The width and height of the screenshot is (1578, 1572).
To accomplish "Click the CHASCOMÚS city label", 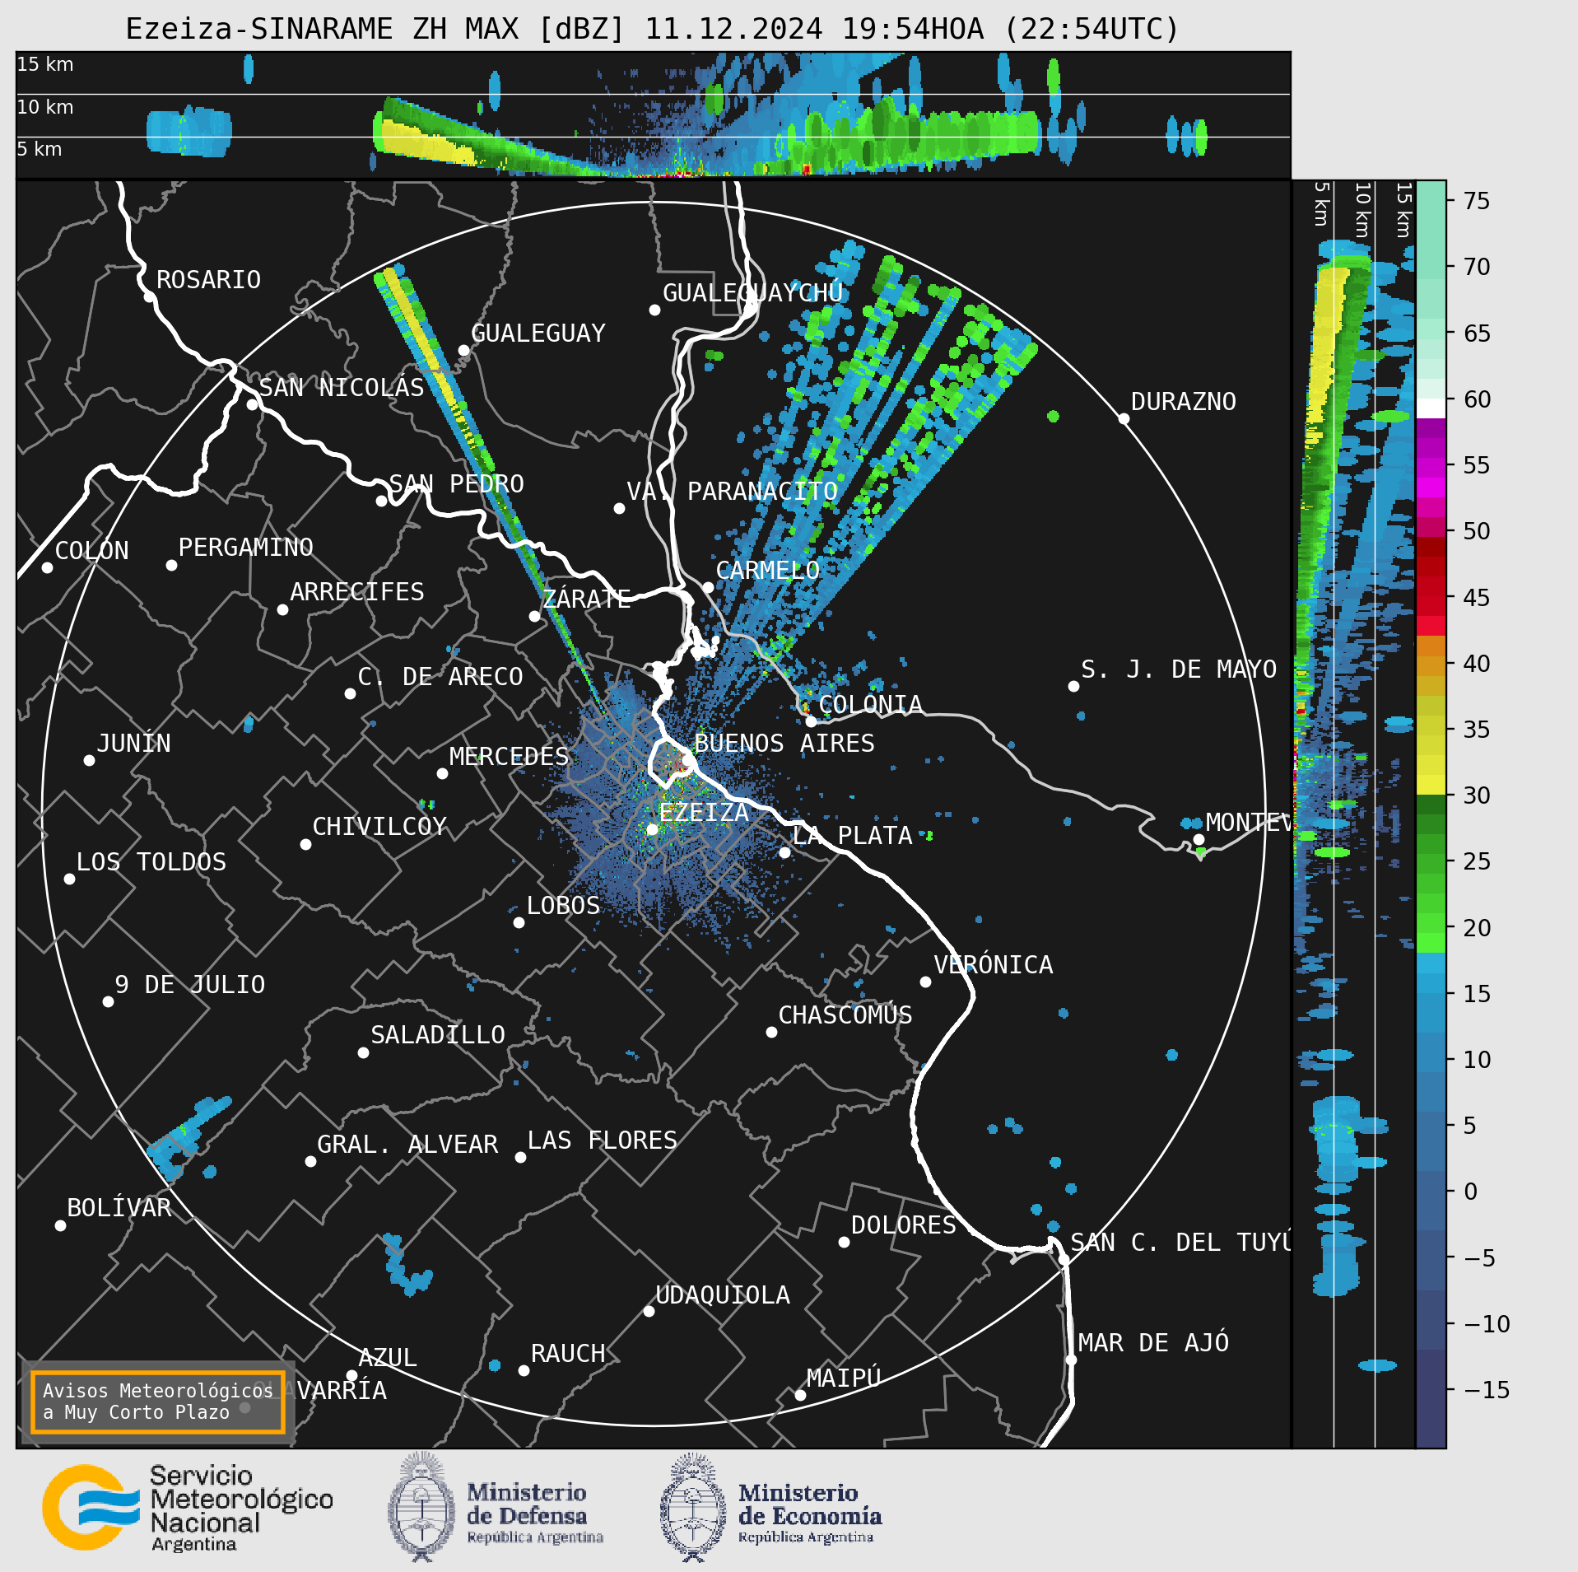I will tap(845, 1015).
